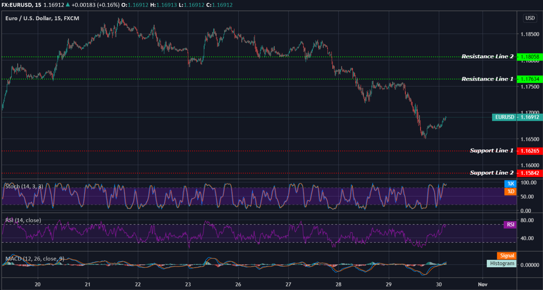The image size is (543, 290).
Task: Click the H:1.16913 high value
Action: tap(163, 5)
